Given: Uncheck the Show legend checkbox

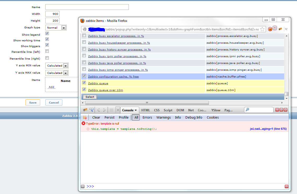Looking at the screenshot, I should (47, 34).
